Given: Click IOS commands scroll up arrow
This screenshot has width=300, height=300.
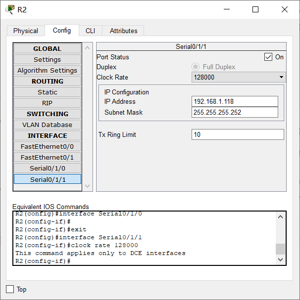Looking at the screenshot, I should (281, 217).
